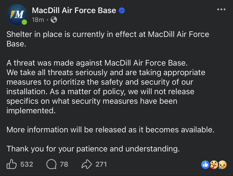Image resolution: width=233 pixels, height=176 pixels.
Task: Open the three-dot post options menu
Action: [x=222, y=10]
